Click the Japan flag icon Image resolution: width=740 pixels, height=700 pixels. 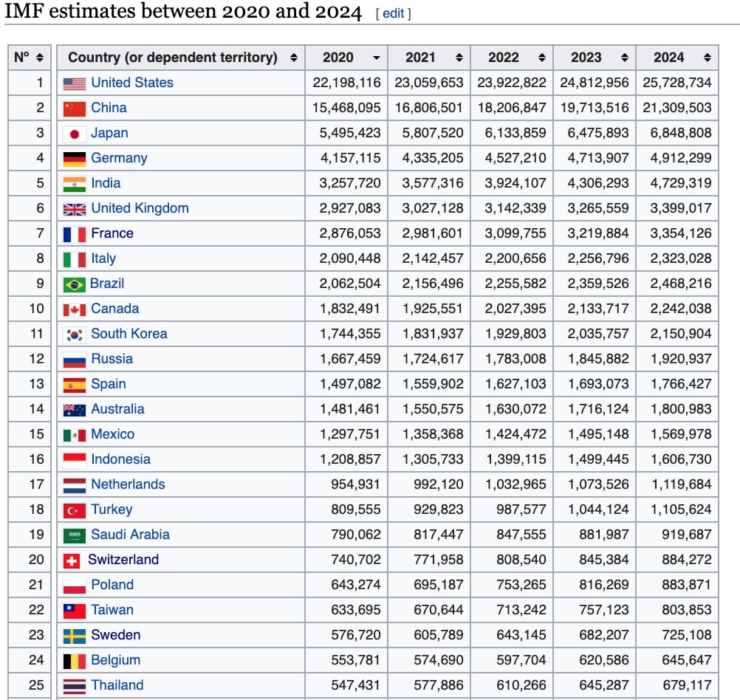[75, 133]
